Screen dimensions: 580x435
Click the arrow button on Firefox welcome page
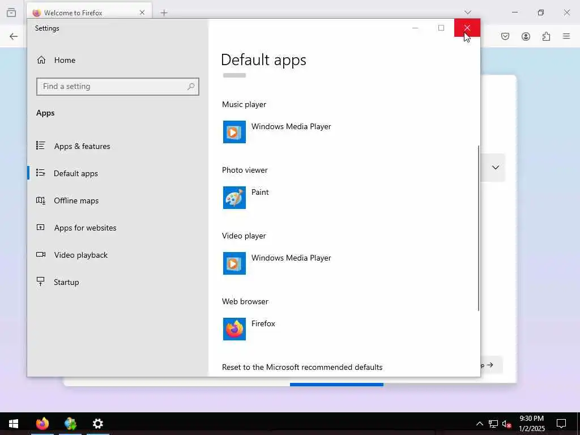491,365
